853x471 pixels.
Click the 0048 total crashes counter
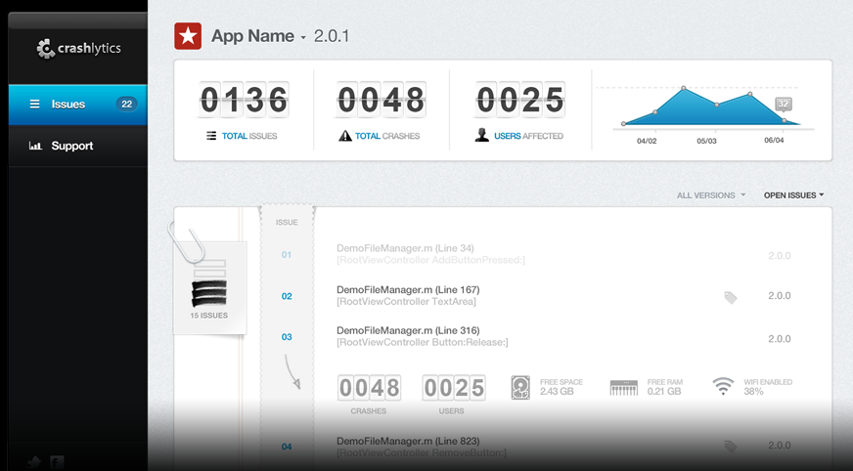pos(381,100)
